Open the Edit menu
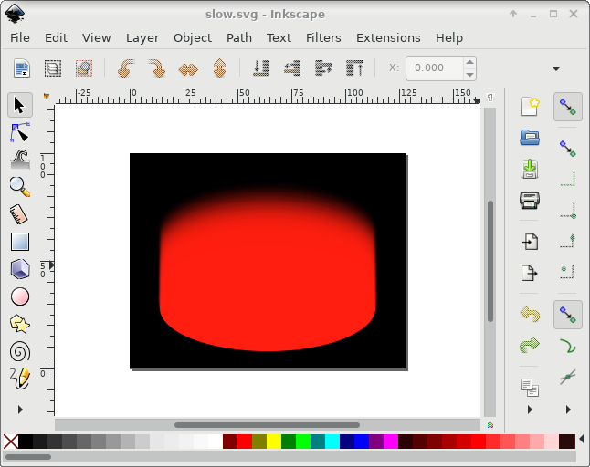 (56, 38)
